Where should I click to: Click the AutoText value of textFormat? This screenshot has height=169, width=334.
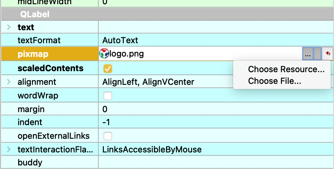tap(120, 40)
